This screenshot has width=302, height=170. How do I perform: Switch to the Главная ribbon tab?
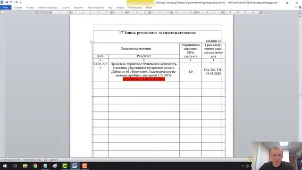click(x=18, y=8)
